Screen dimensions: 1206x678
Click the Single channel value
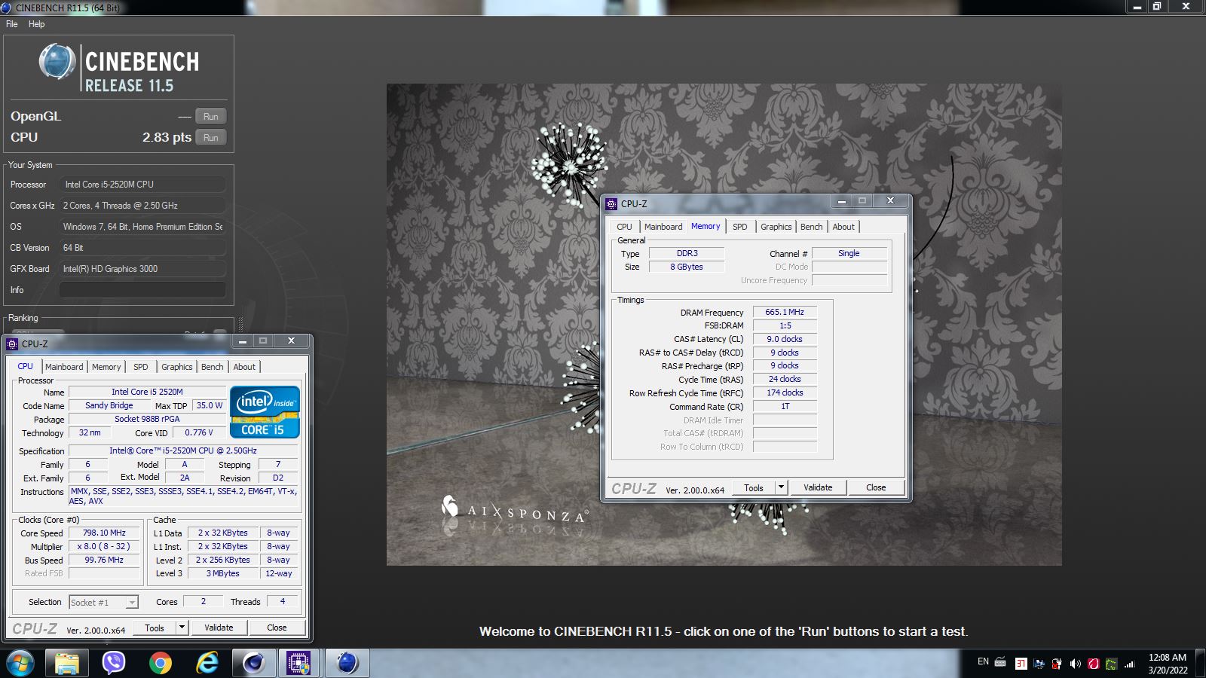tap(849, 253)
